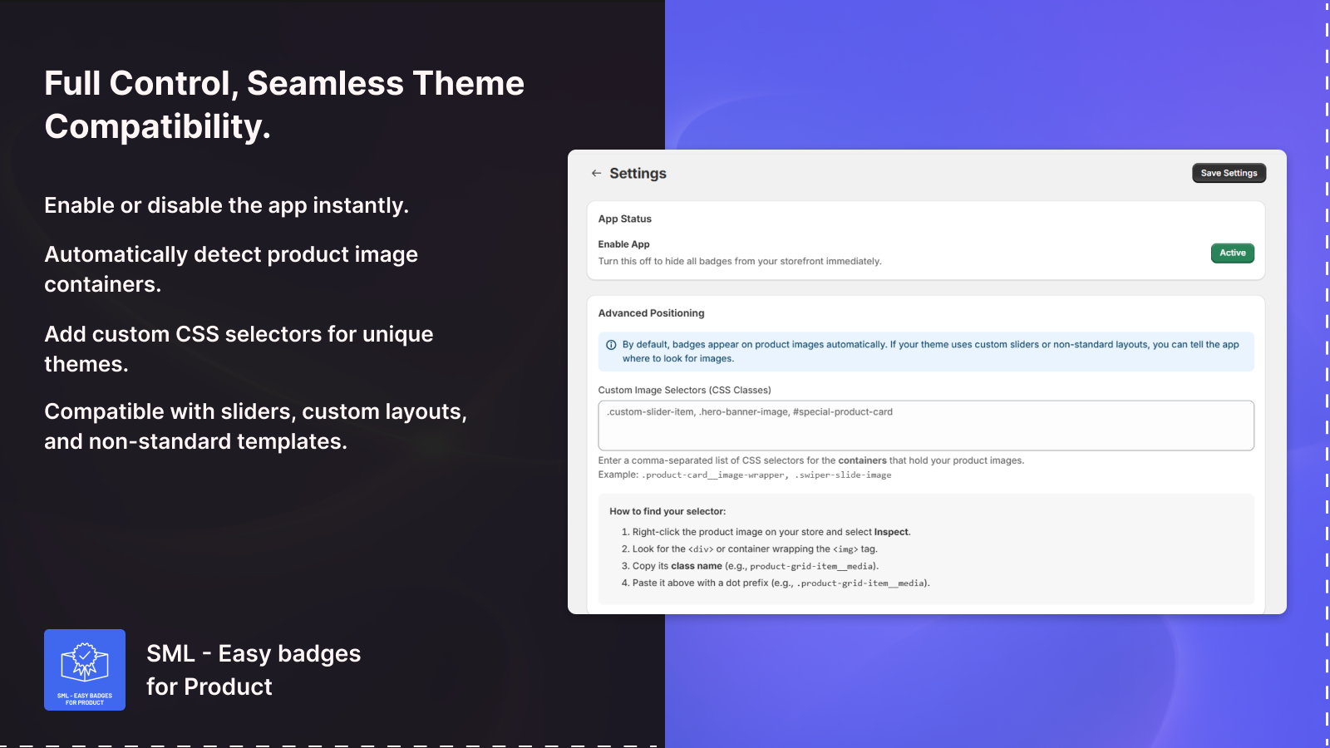Viewport: 1330px width, 748px height.
Task: Toggle the Active status button
Action: click(x=1232, y=253)
